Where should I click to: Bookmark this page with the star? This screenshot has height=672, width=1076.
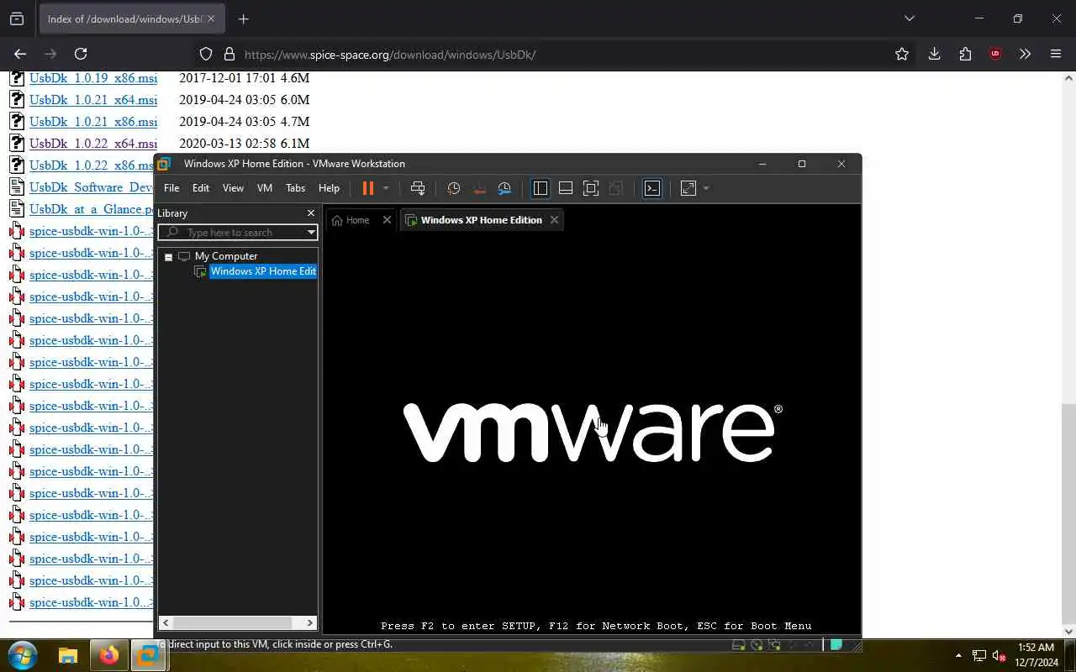[902, 54]
